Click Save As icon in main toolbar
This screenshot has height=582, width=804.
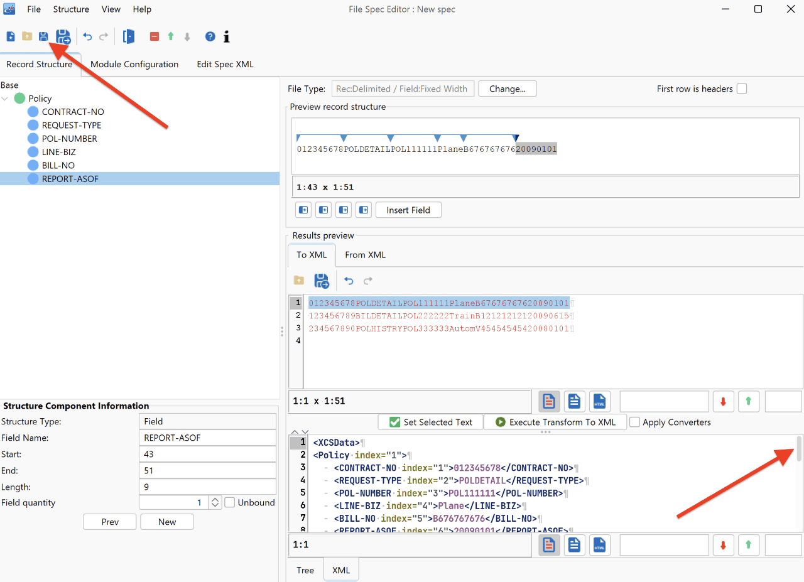coord(63,36)
